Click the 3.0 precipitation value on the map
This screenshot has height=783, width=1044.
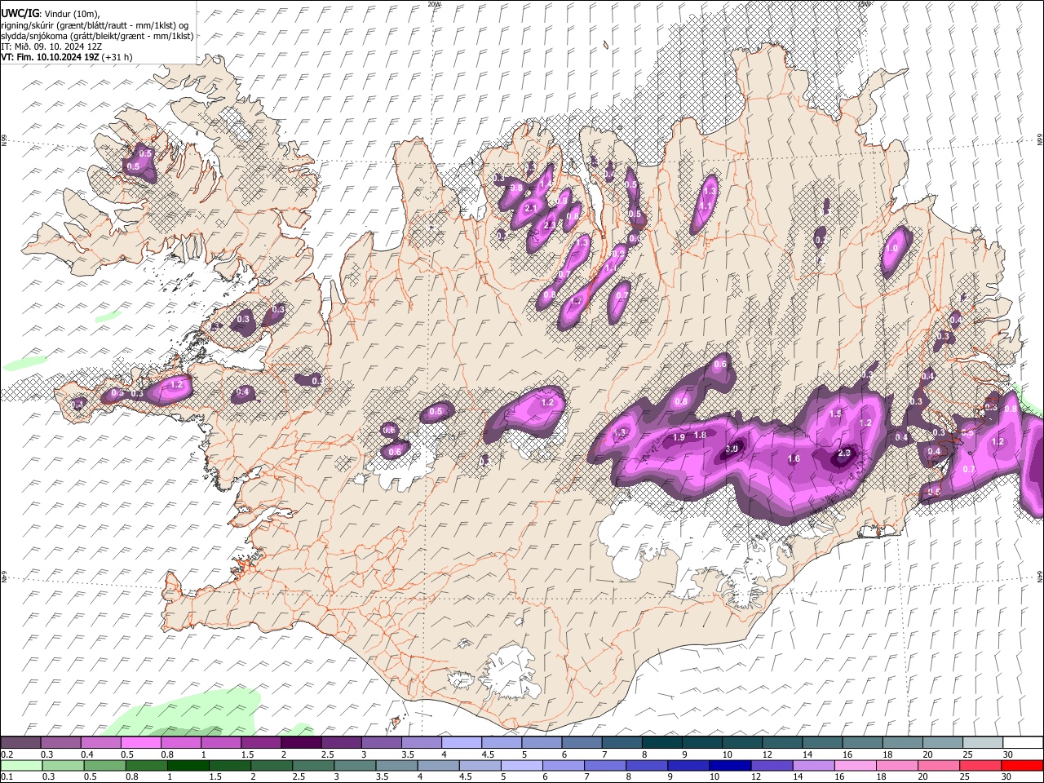(x=732, y=449)
